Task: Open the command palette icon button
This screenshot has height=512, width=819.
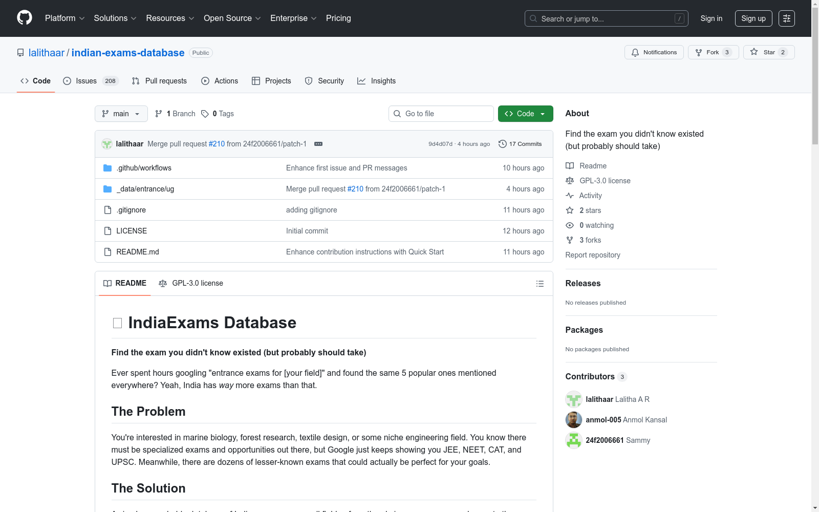Action: 787,18
